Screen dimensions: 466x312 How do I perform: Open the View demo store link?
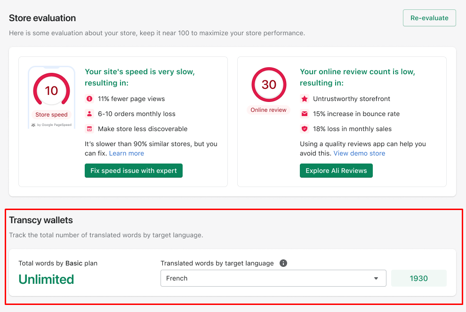coord(359,153)
